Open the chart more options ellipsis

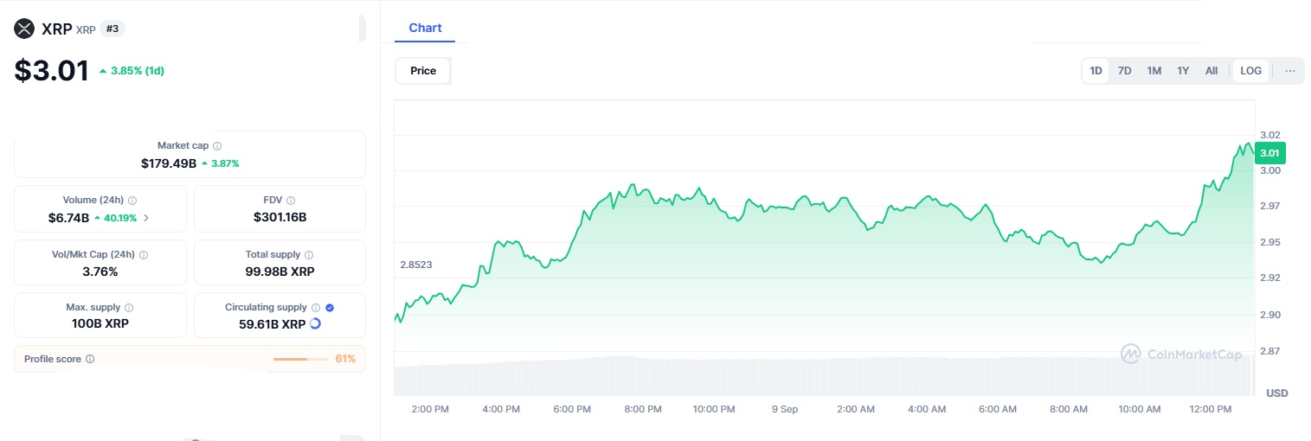point(1290,71)
